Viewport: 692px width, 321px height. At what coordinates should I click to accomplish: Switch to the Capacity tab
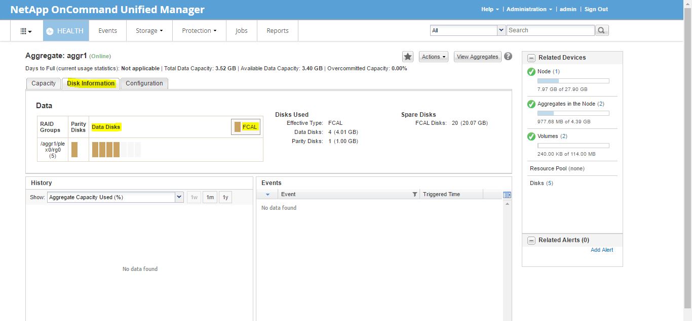[43, 83]
